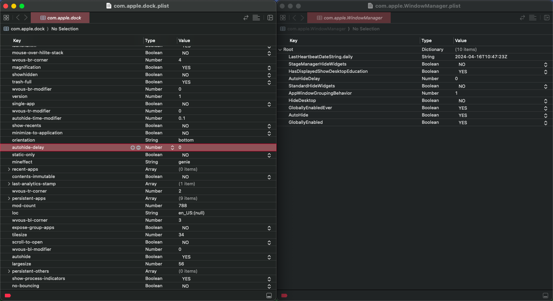Select the mod-count value 788
Image resolution: width=553 pixels, height=301 pixels.
click(x=183, y=206)
